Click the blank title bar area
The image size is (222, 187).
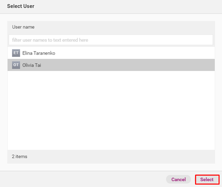129,6
